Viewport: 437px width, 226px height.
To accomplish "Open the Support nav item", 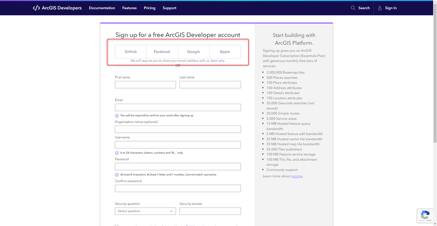I will tap(169, 8).
